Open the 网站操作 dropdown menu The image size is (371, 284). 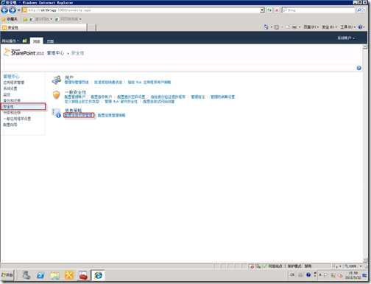tap(10, 41)
